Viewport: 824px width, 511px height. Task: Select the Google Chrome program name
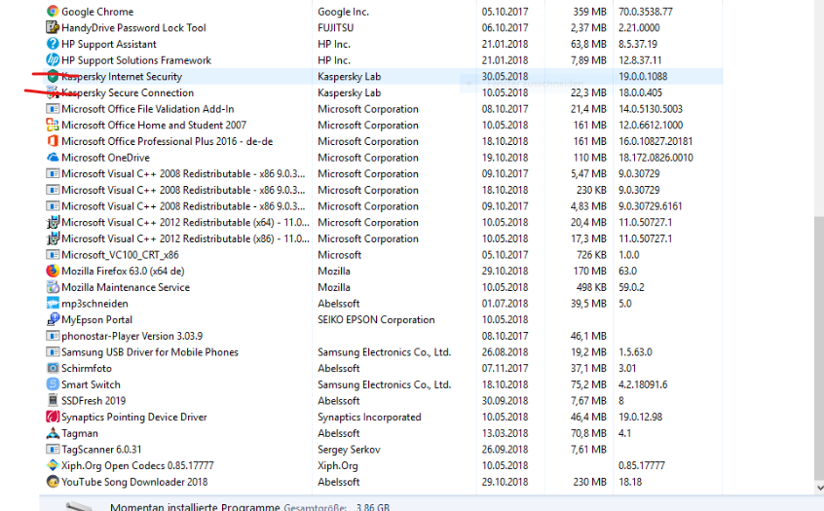(97, 11)
